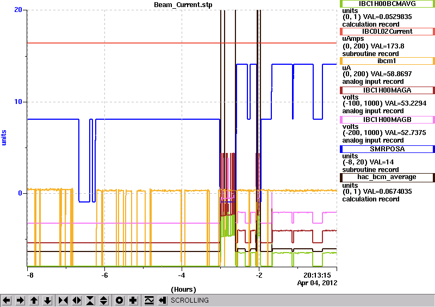Click the plus-sign toolbar icon
Viewport: 435px width, 307px height.
(133, 300)
